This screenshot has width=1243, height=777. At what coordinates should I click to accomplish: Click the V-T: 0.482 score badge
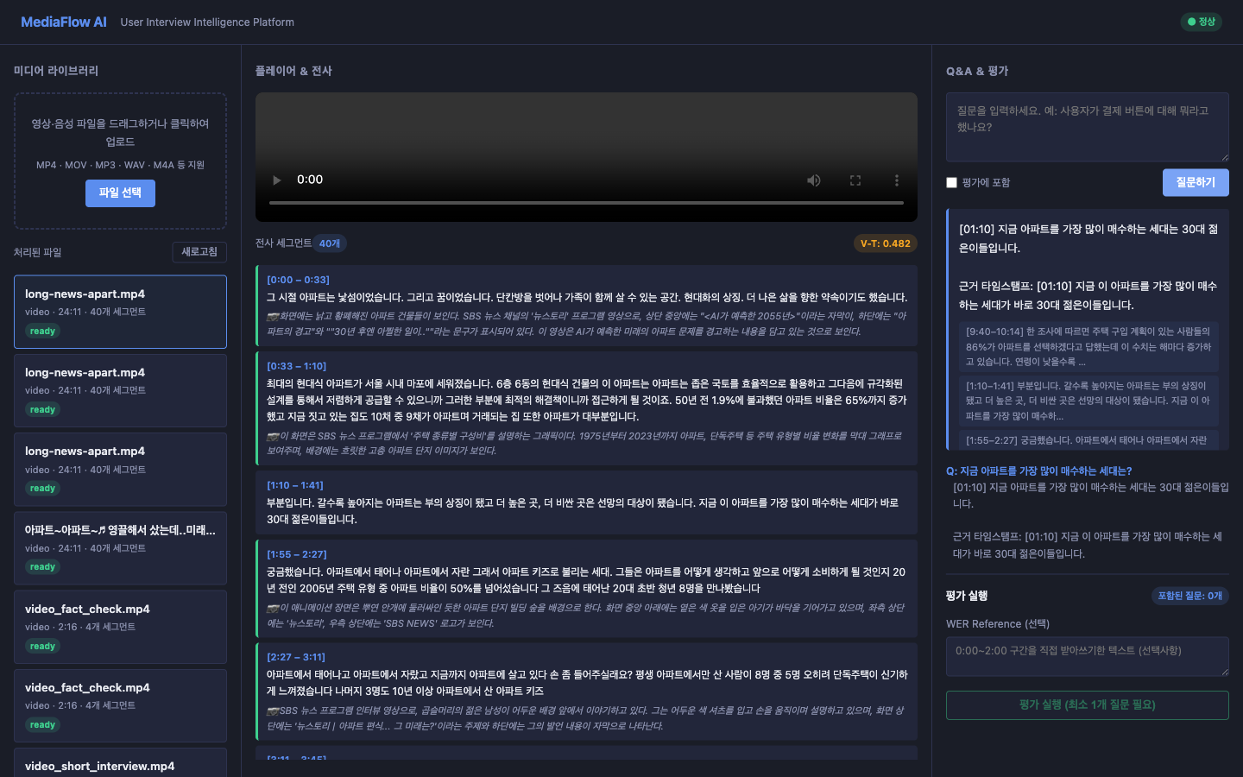(x=885, y=243)
